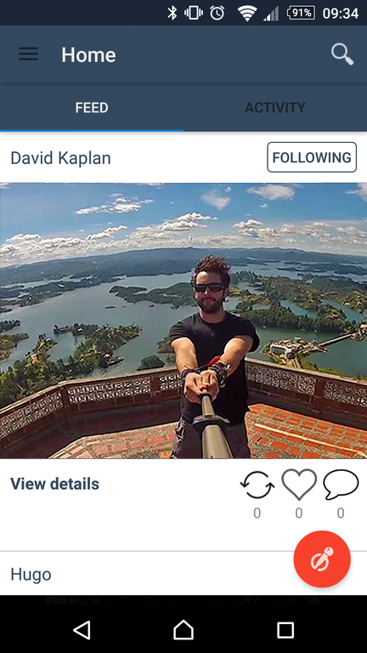
Task: Open comments with the speech bubble icon
Action: pos(341,485)
